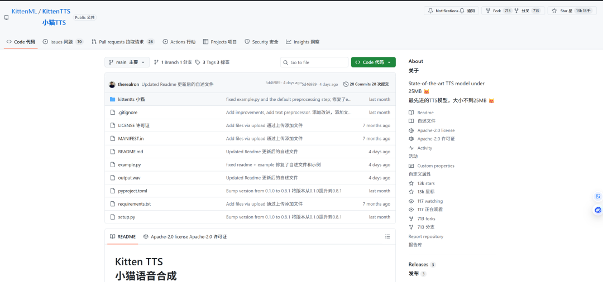Open the Releases section link
603x282 pixels.
(x=418, y=264)
